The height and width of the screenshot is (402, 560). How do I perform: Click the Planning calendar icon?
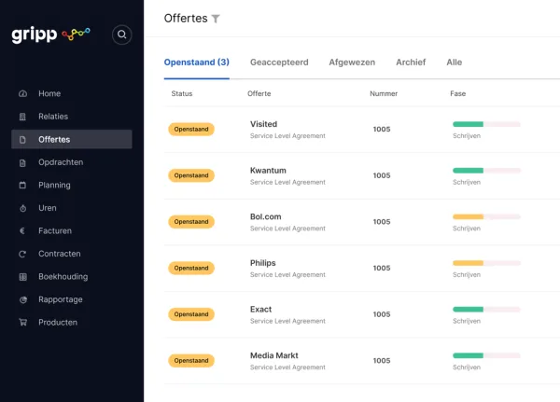22,186
